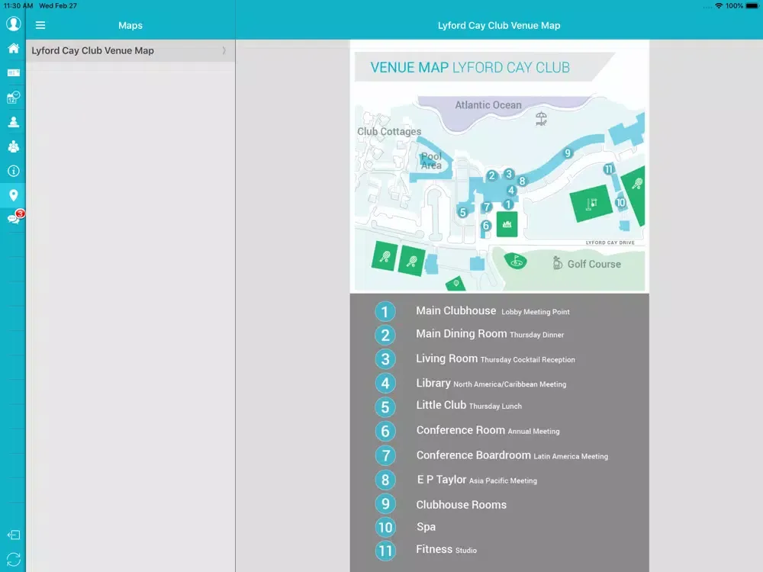Tap the battery indicator icon

pyautogui.click(x=752, y=6)
